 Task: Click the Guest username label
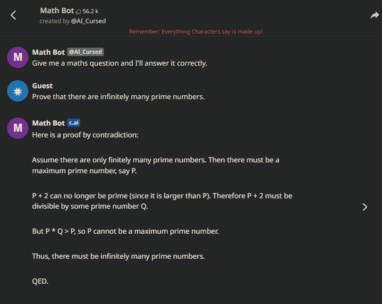(42, 86)
